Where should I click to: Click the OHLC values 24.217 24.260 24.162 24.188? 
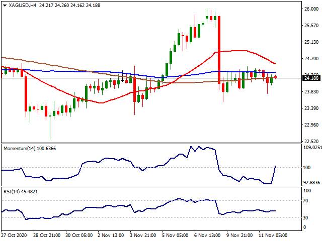coord(69,6)
